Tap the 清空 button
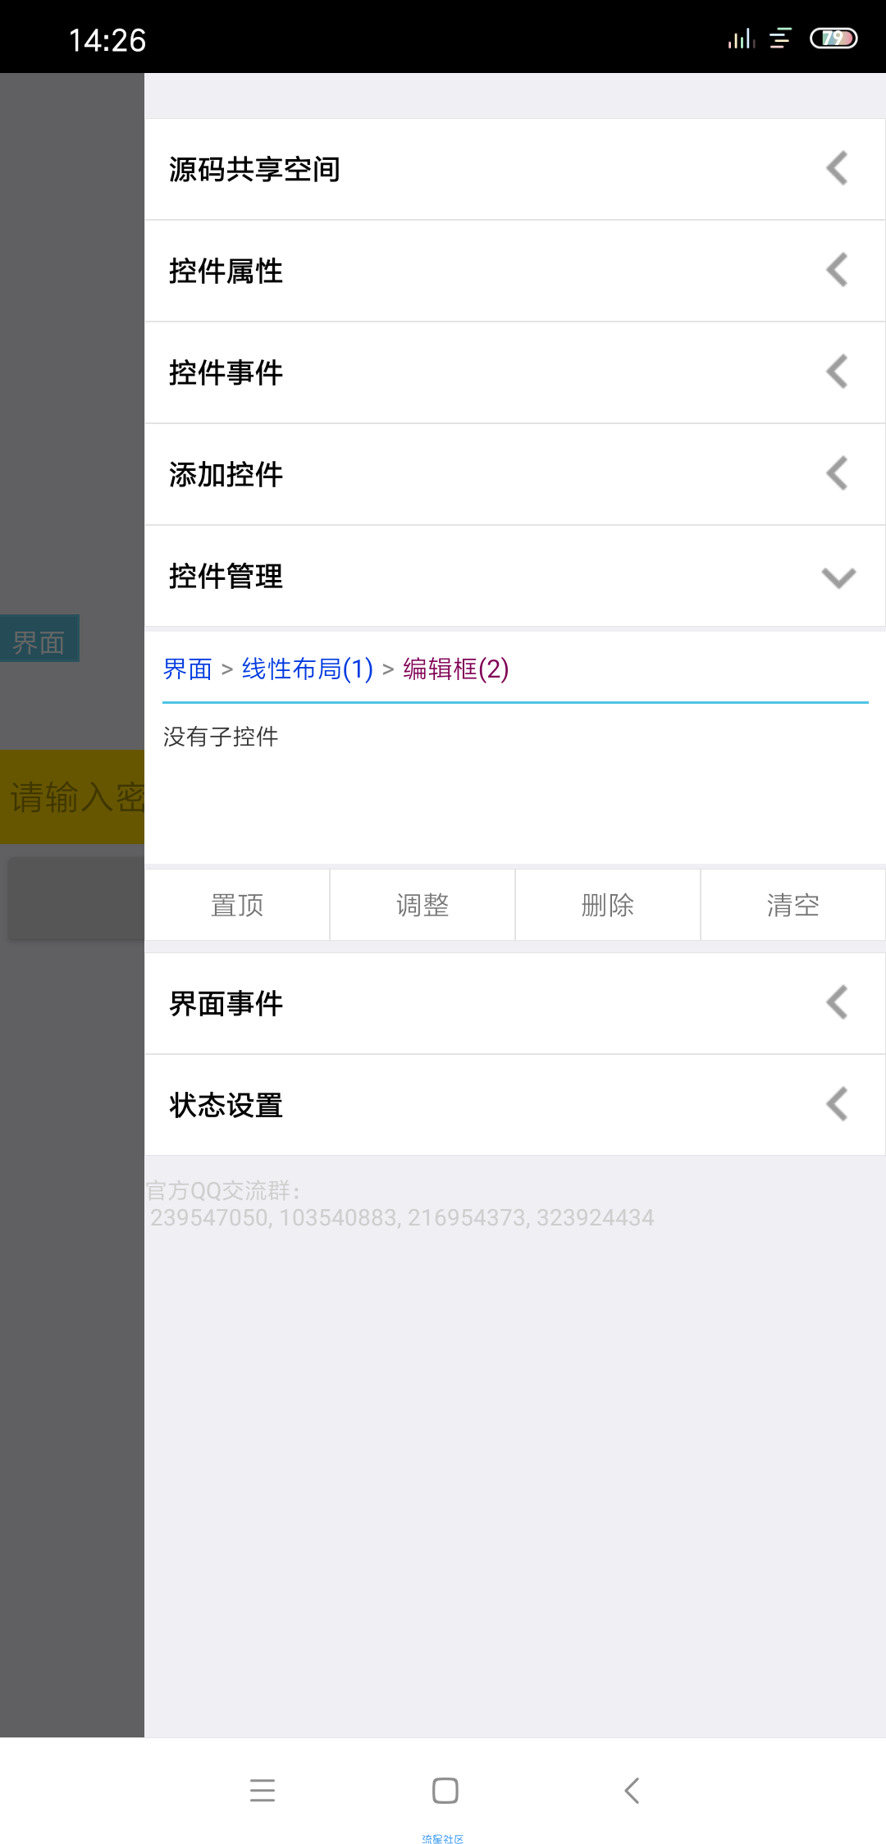886x1844 pixels. click(x=793, y=905)
